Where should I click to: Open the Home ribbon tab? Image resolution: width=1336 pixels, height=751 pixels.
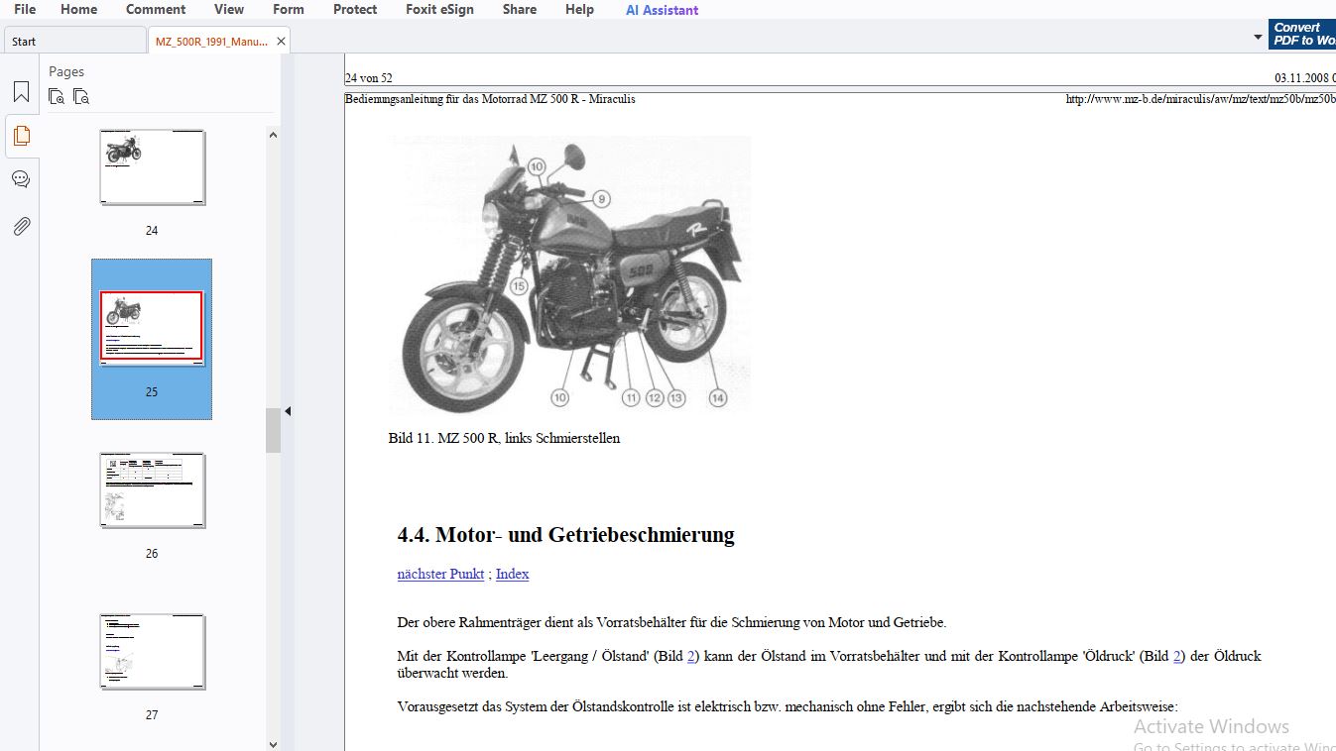(x=79, y=10)
